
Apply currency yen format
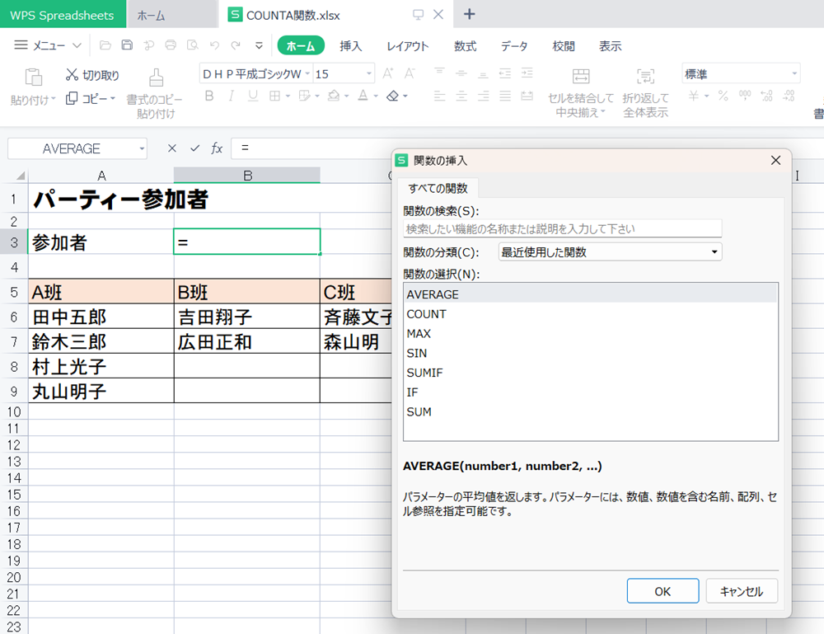[x=694, y=96]
